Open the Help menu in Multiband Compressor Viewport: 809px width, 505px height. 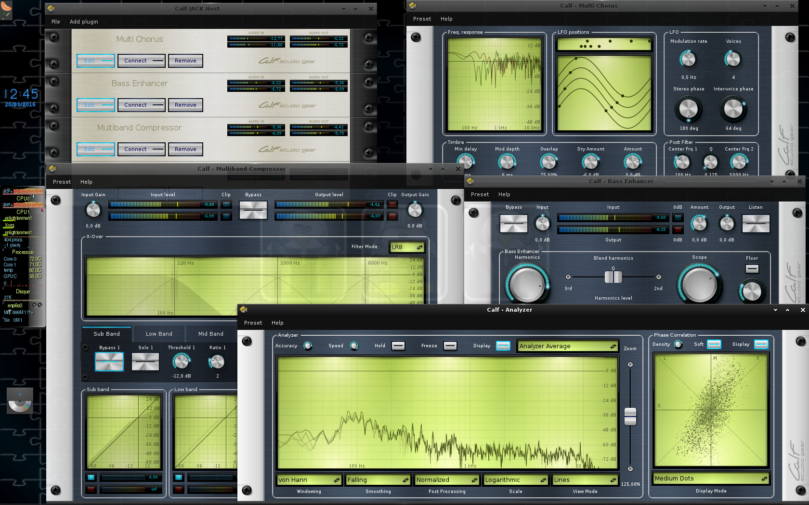coord(86,182)
